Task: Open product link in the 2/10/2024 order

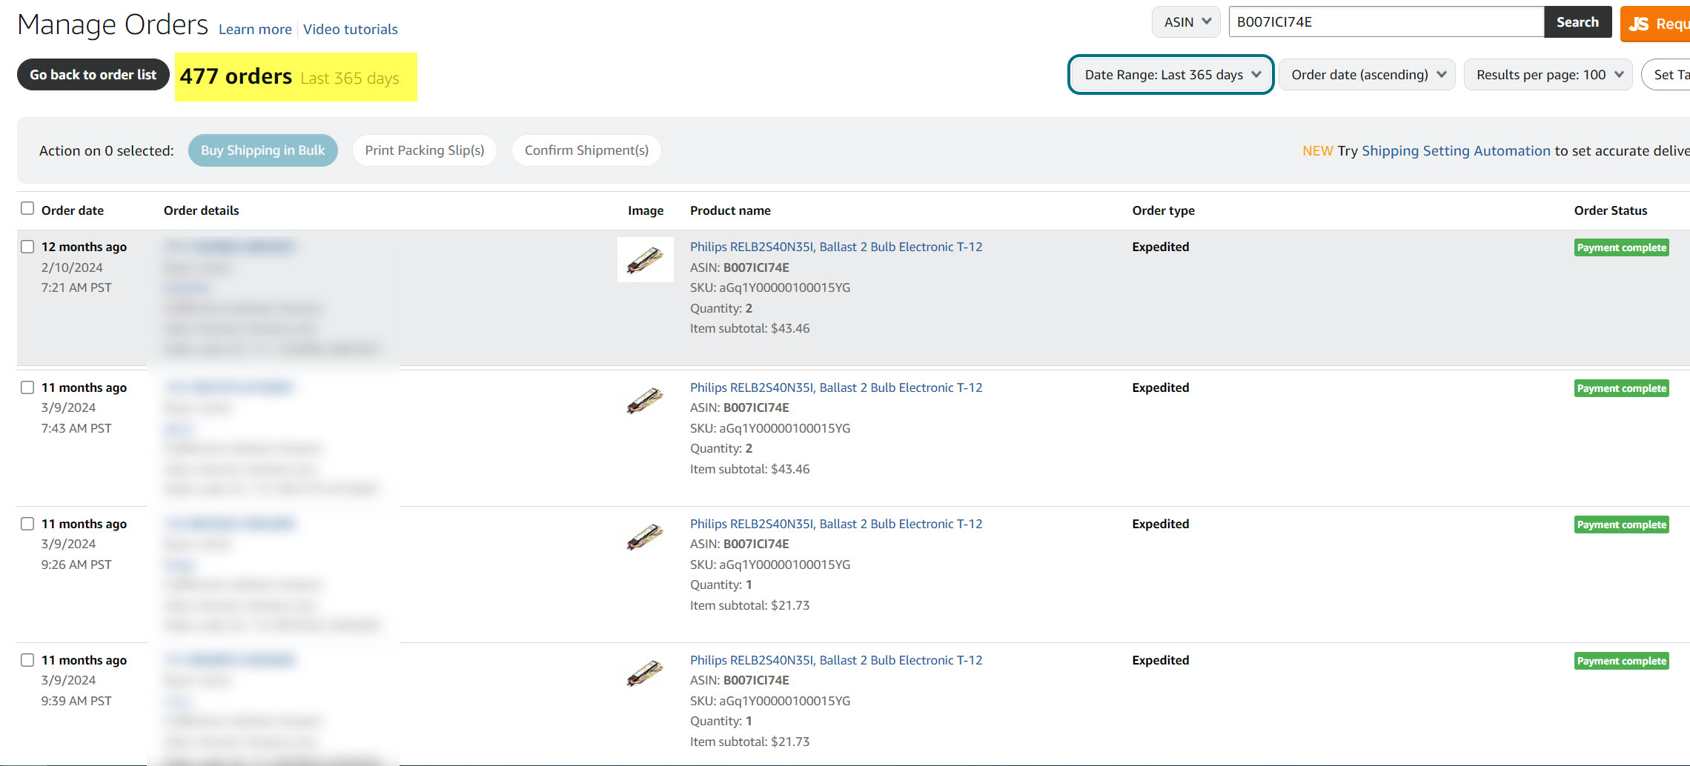Action: [836, 247]
